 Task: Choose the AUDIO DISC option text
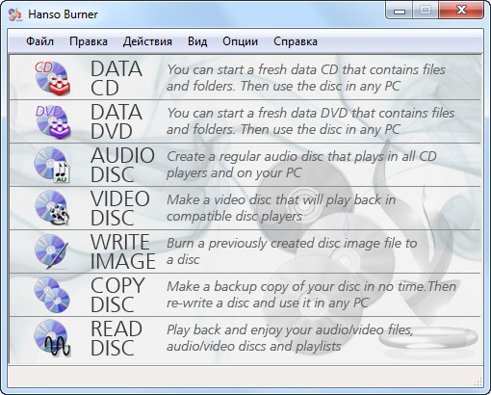point(123,165)
